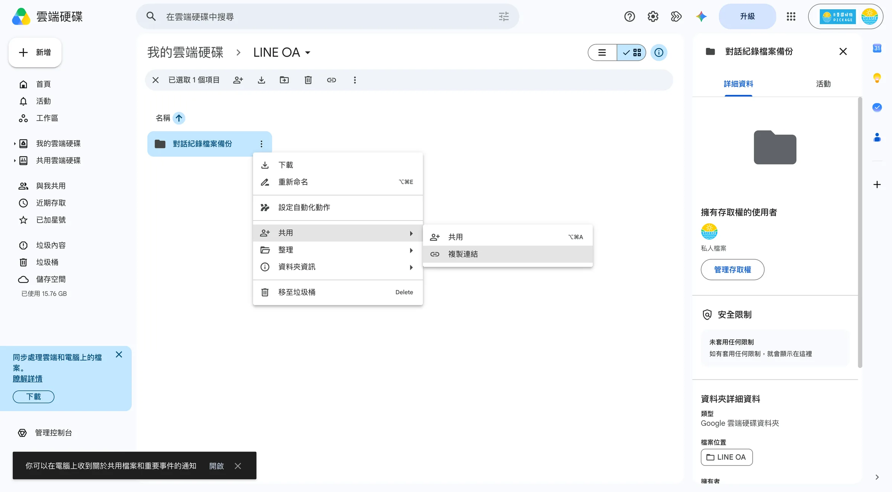Expand the side panel chevron
The height and width of the screenshot is (492, 892).
(877, 477)
